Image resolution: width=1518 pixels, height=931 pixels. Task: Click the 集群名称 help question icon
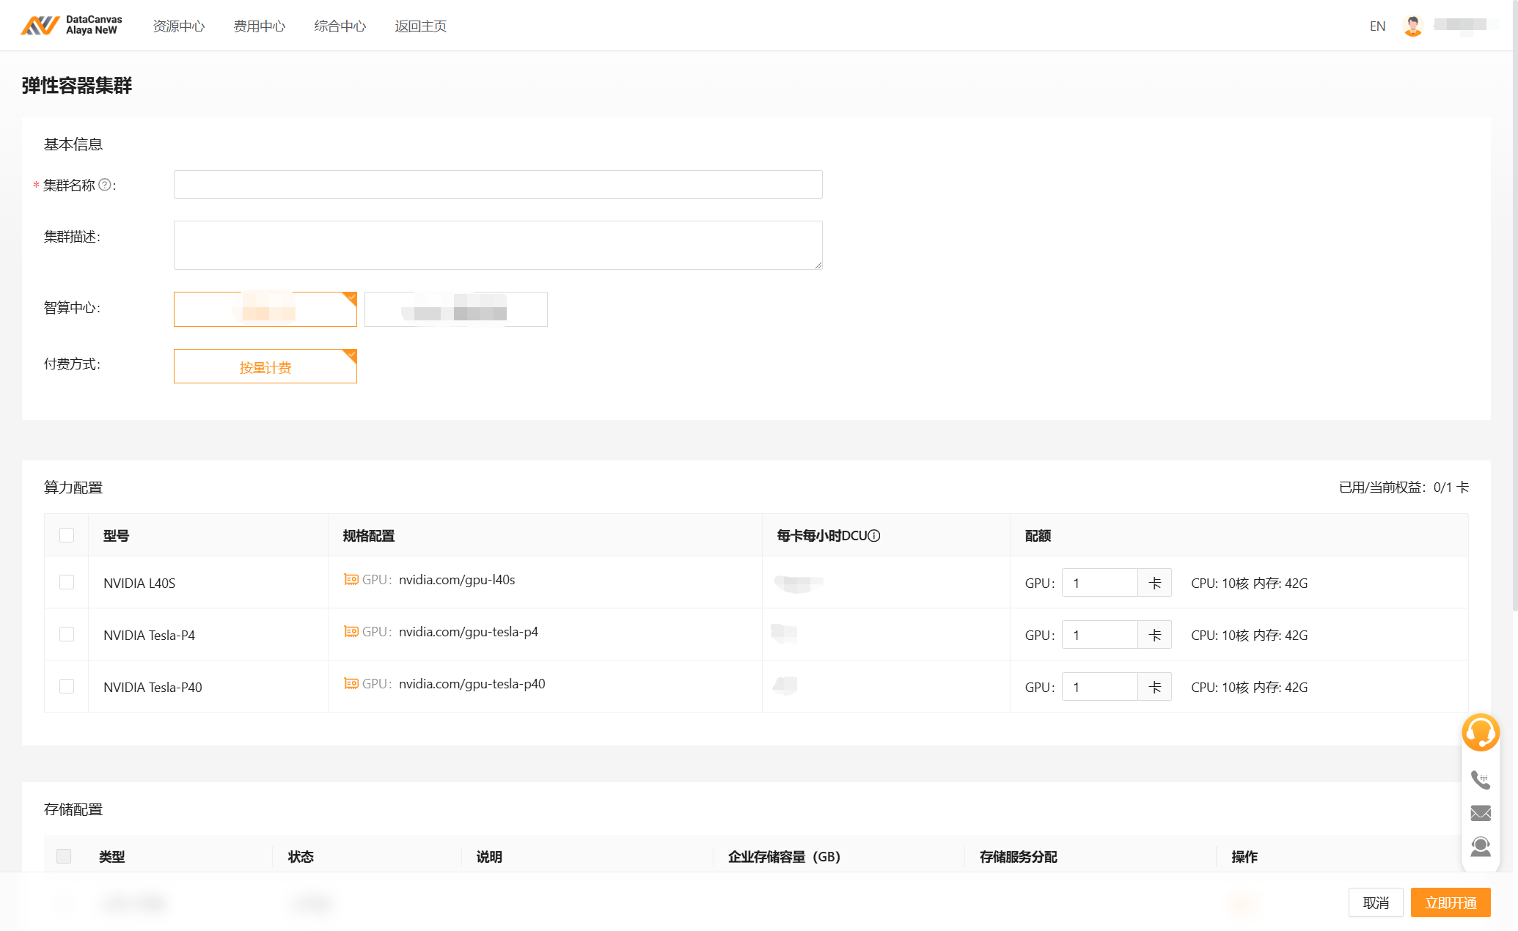point(105,185)
